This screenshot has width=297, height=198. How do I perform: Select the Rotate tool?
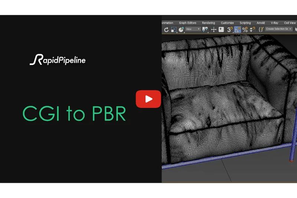tap(166, 29)
